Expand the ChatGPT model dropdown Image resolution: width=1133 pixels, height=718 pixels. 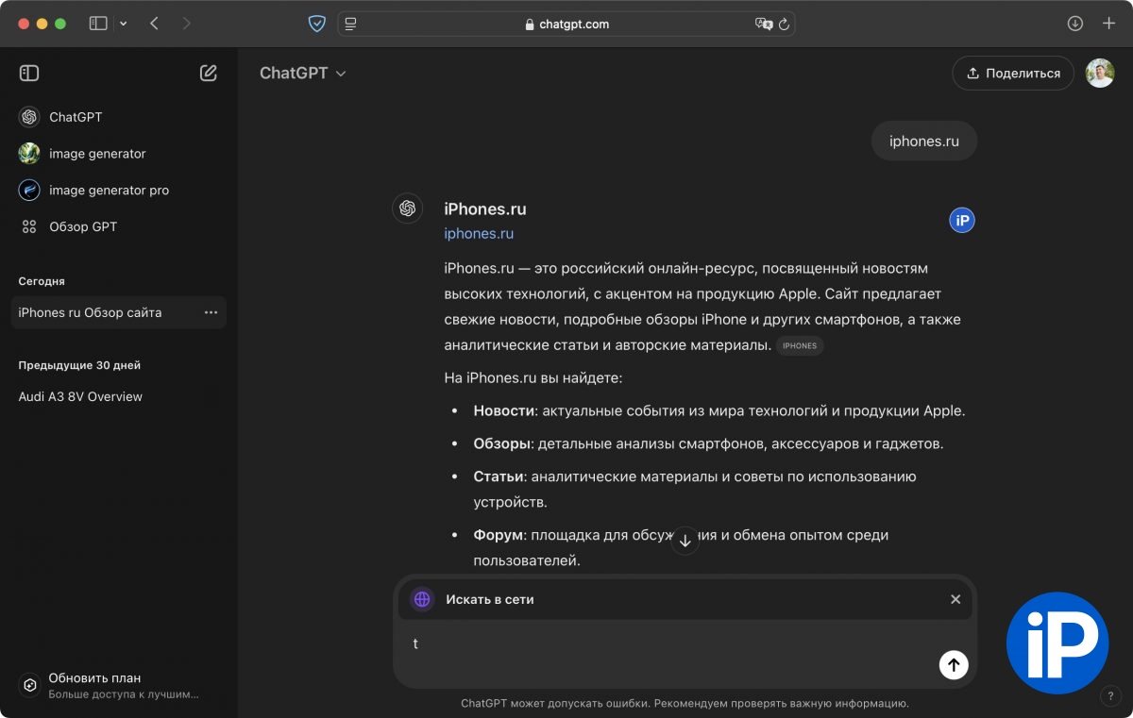pos(303,73)
